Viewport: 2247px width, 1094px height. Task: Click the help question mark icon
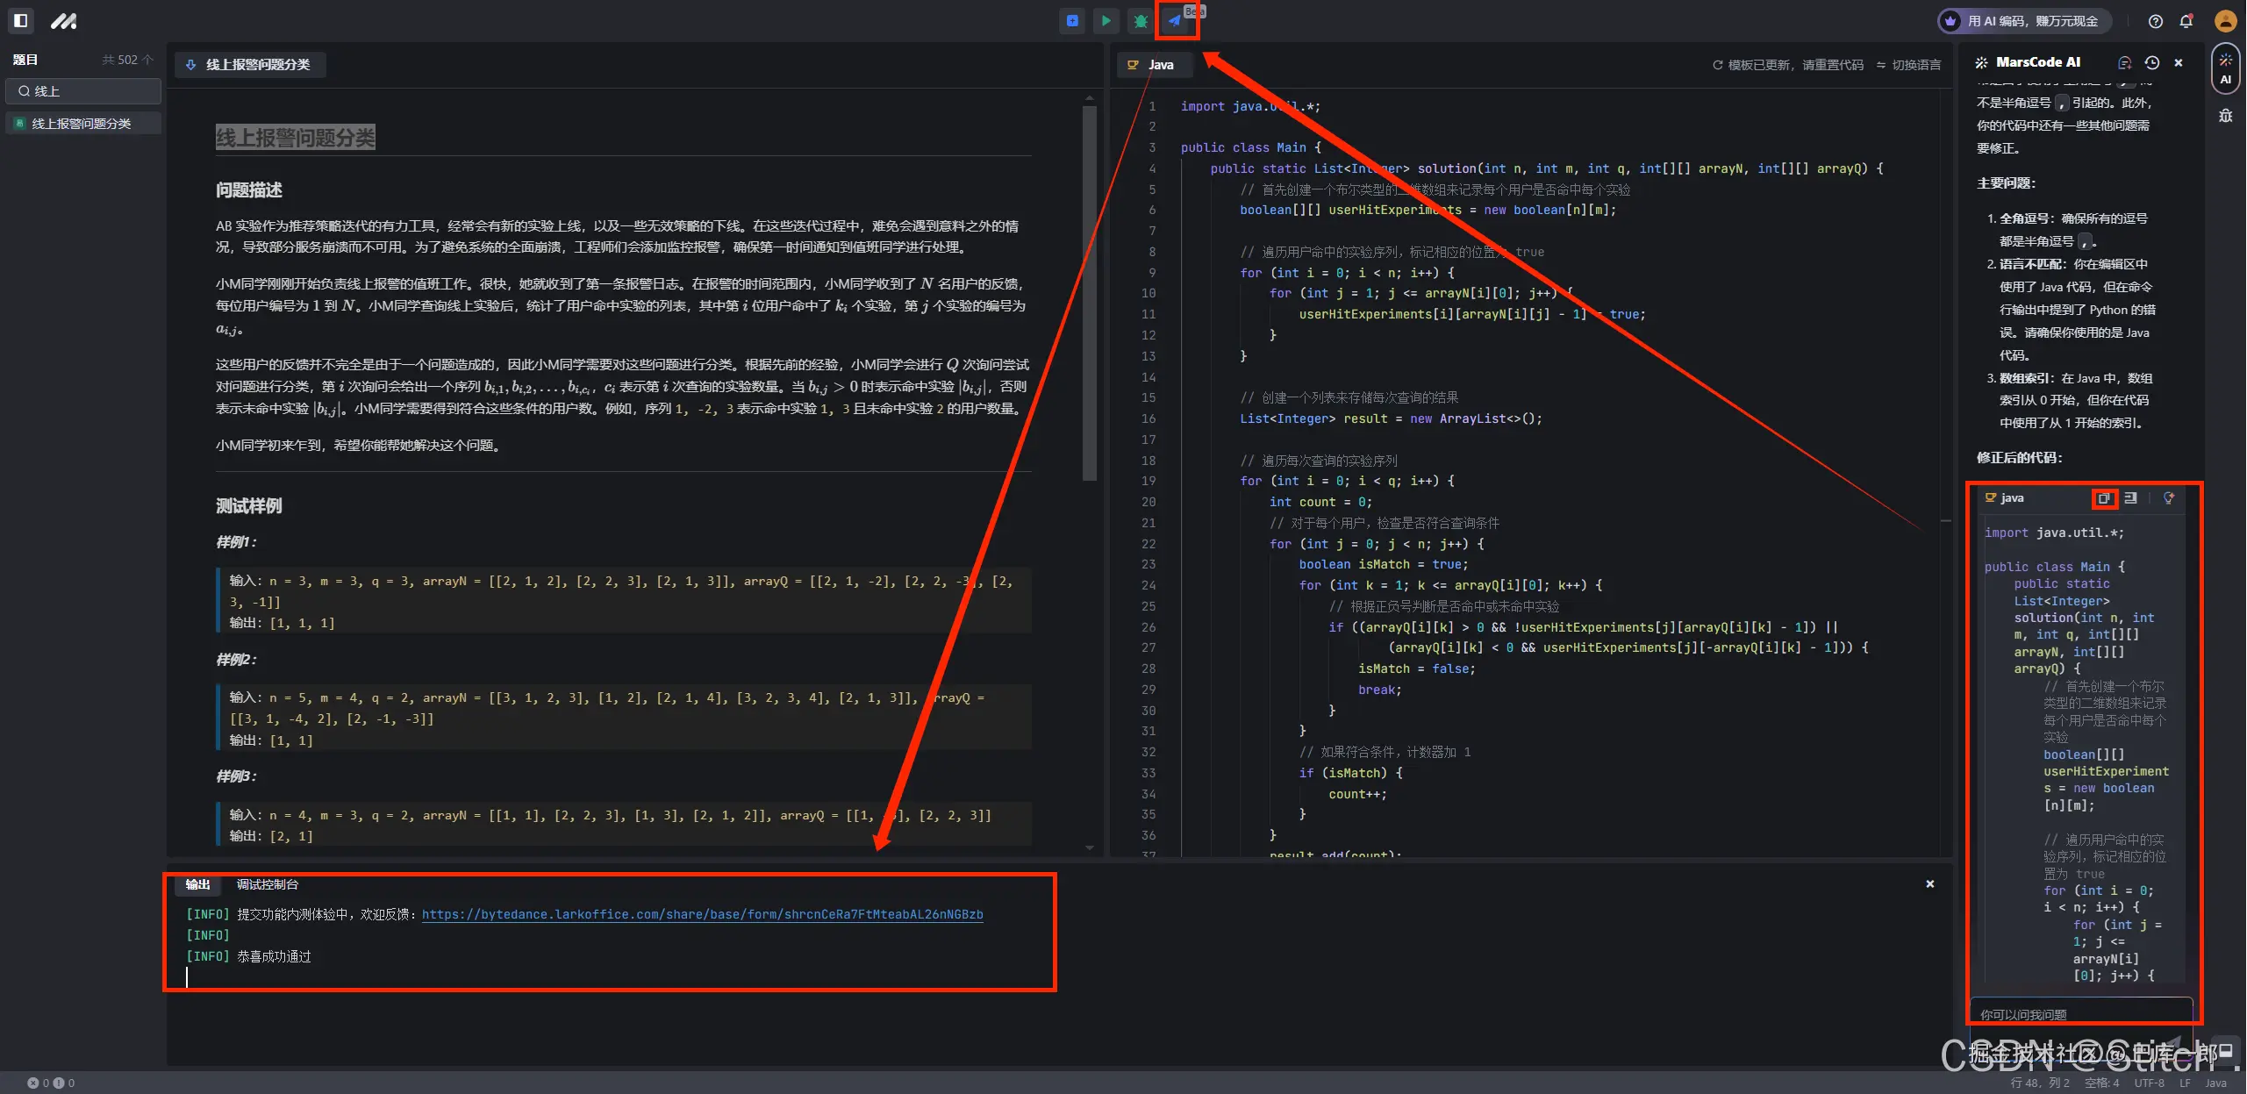pyautogui.click(x=2155, y=21)
